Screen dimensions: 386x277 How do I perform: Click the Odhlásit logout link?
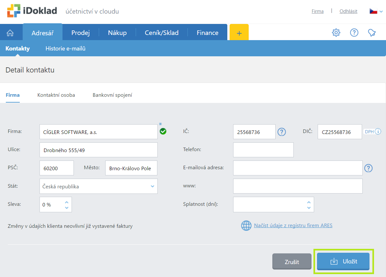[348, 11]
